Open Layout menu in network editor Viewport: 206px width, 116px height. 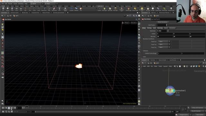pyautogui.click(x=165, y=66)
